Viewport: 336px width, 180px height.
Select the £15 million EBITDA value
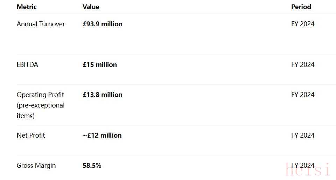click(x=100, y=64)
